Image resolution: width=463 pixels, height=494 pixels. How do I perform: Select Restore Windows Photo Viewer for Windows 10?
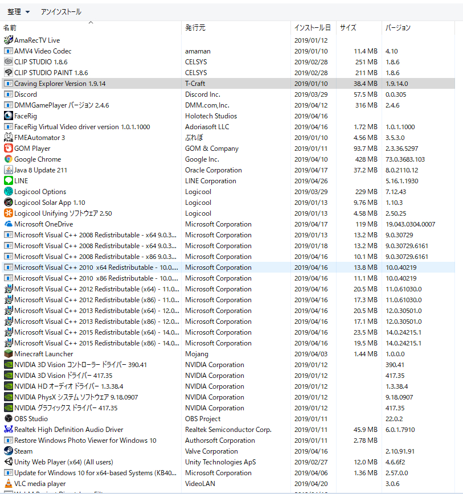tap(228, 441)
